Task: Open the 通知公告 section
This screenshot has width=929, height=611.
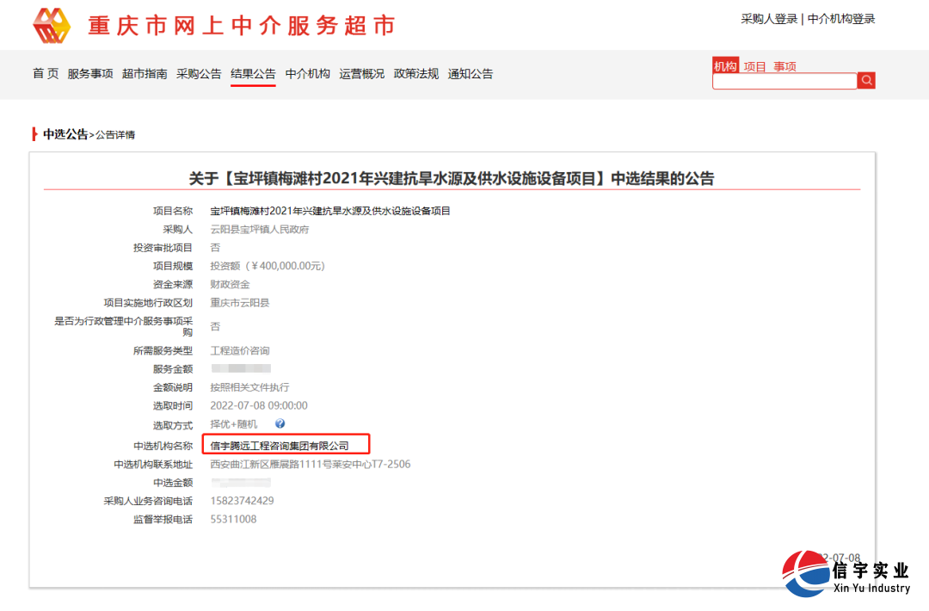Action: coord(470,73)
